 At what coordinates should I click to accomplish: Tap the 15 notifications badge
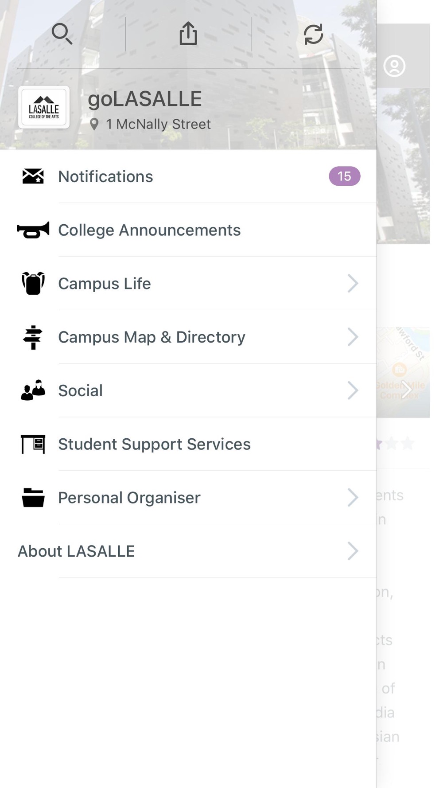[x=344, y=176]
